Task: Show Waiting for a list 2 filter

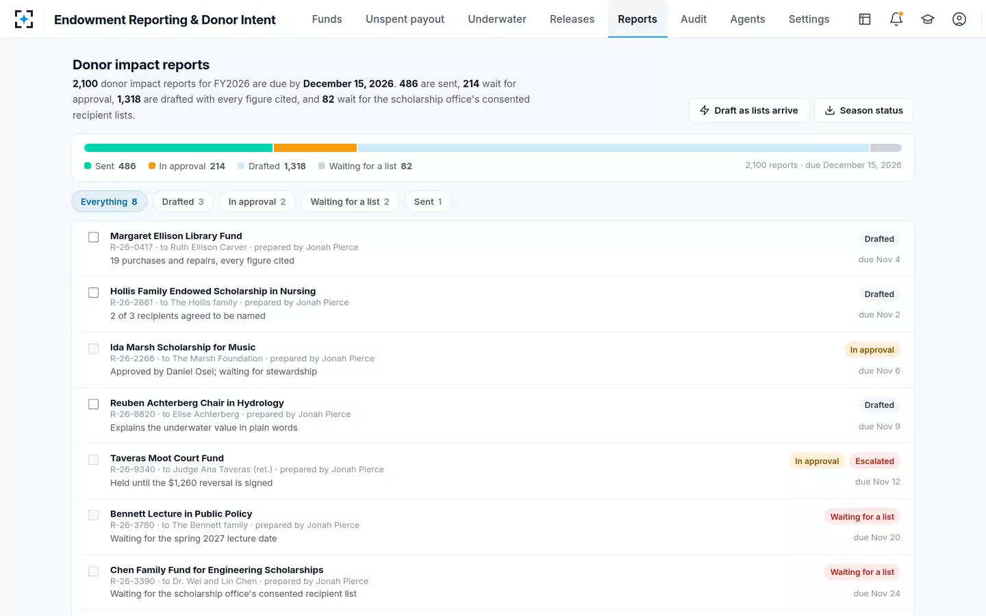Action: [x=350, y=202]
